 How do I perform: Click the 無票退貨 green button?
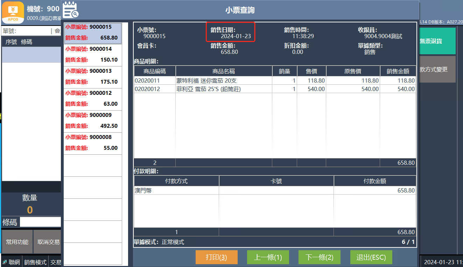pyautogui.click(x=437, y=41)
